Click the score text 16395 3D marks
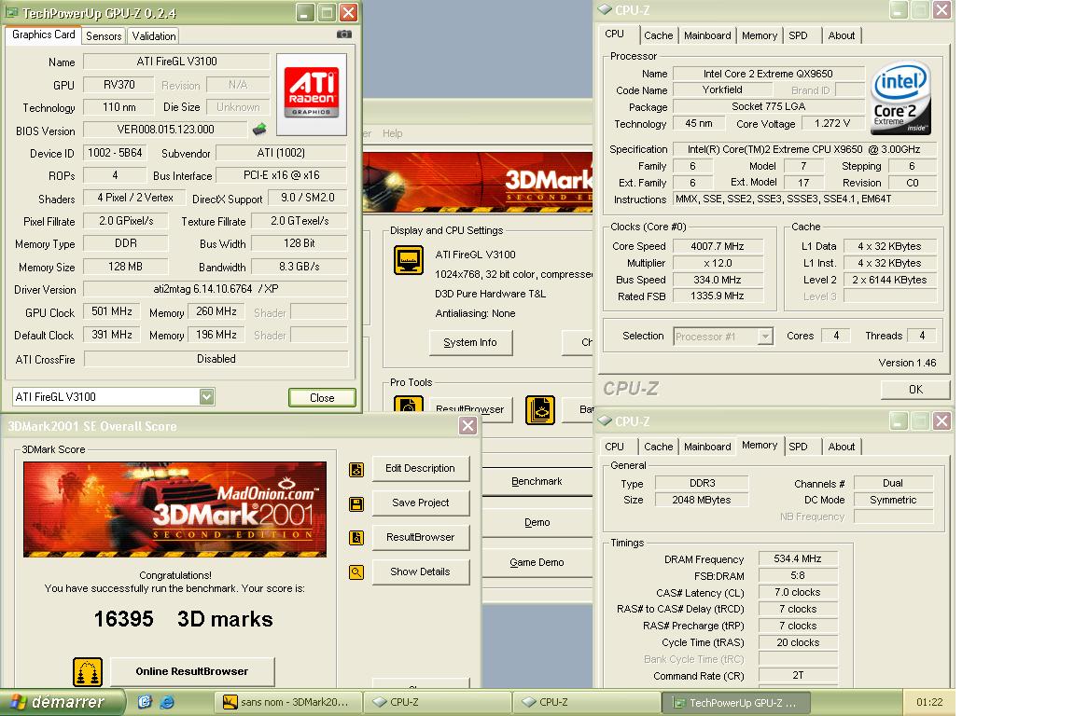 click(183, 619)
